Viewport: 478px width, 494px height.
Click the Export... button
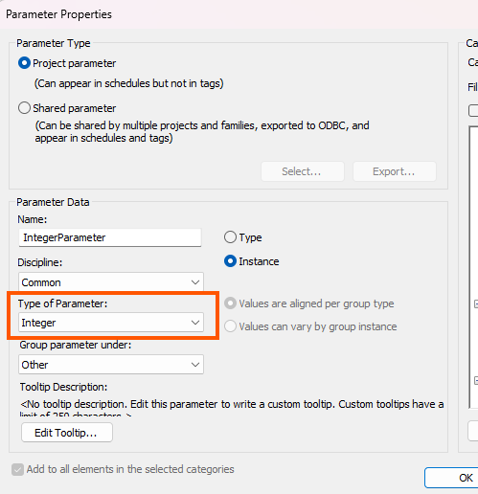pos(395,171)
